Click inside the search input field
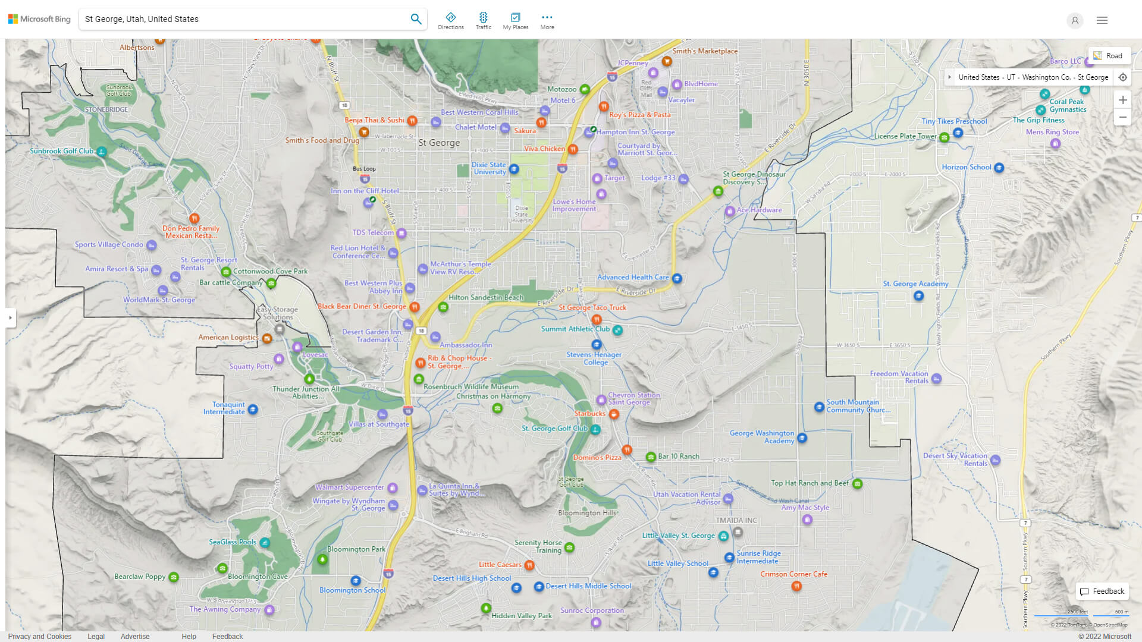The width and height of the screenshot is (1142, 642). click(238, 18)
